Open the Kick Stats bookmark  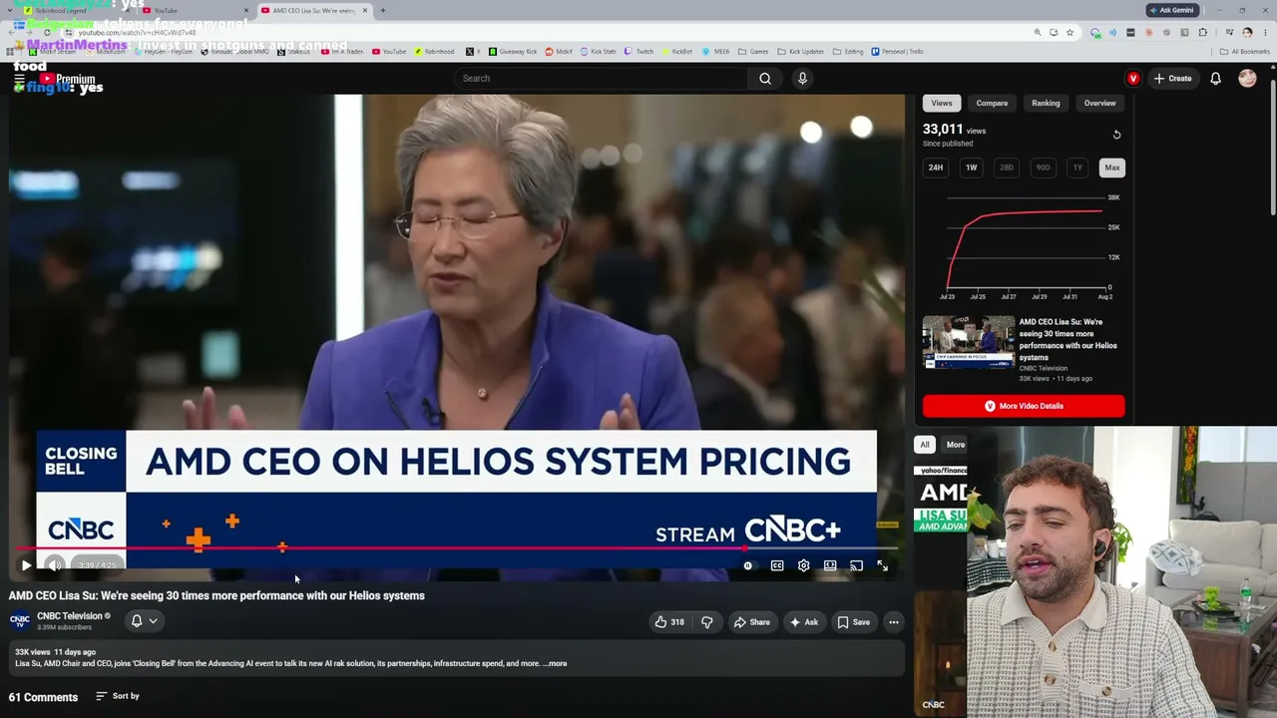[599, 52]
